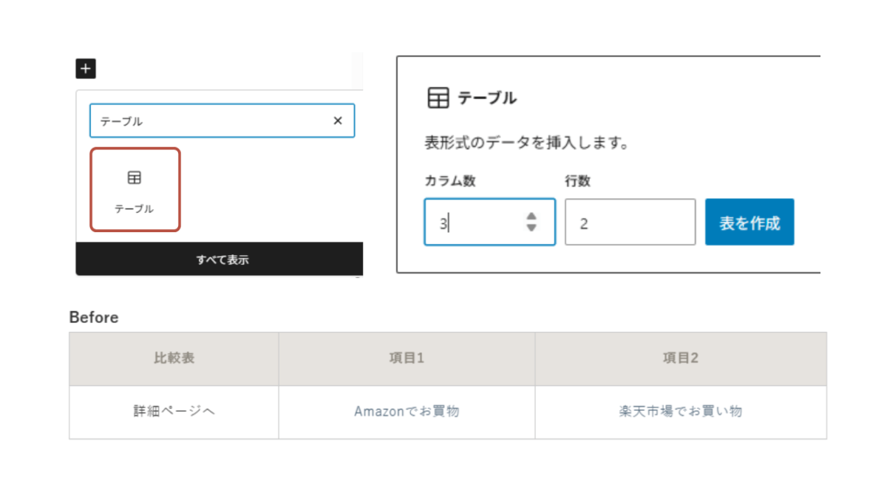
Task: Click the 行数 input field
Action: pyautogui.click(x=631, y=222)
